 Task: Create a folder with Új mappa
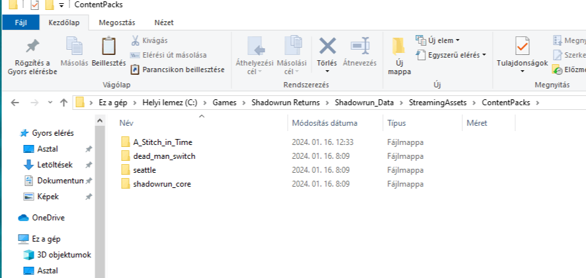pyautogui.click(x=399, y=56)
